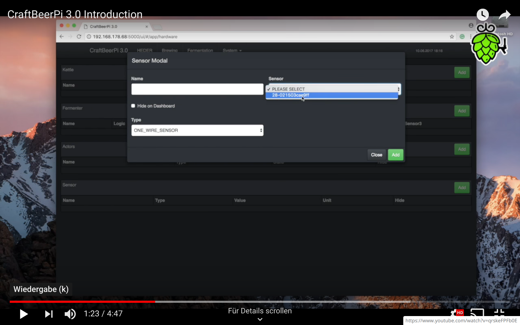This screenshot has height=325, width=520.
Task: Play the video
Action: 24,314
